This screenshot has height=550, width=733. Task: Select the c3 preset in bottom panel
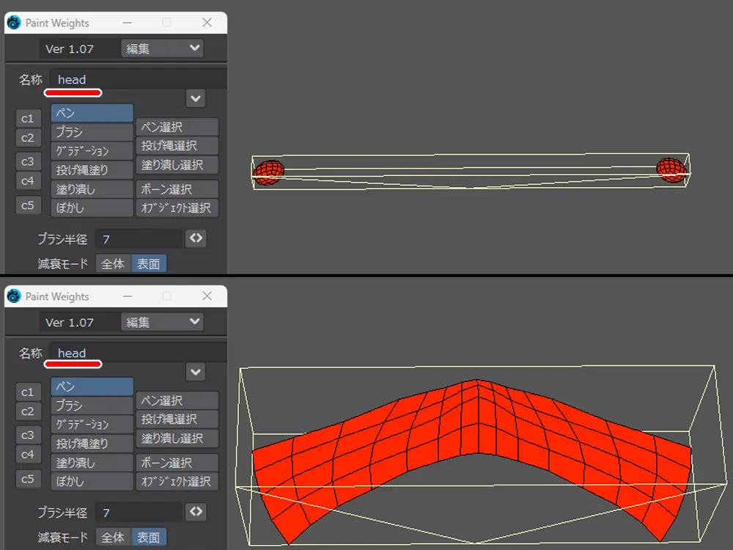(x=28, y=435)
